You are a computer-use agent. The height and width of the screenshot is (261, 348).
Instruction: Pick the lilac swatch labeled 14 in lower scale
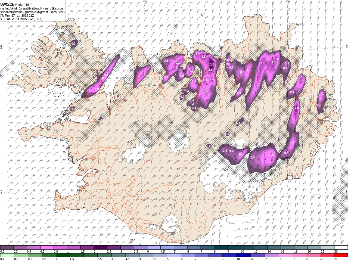(x=271, y=255)
